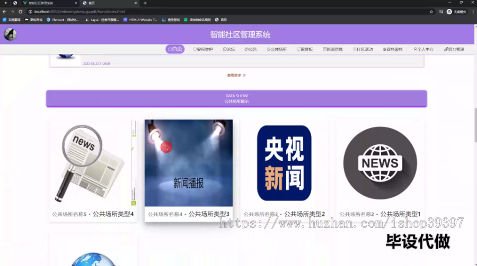Switch to the 智能社区管理系统 browser tab
This screenshot has width=477, height=266.
pyautogui.click(x=50, y=3)
